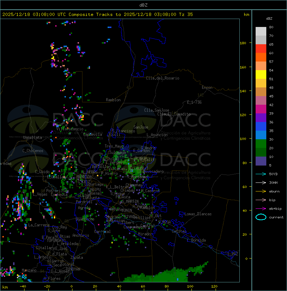Click the L_Asuncion map label
Viewport: 287px width, 291px height.
[x=157, y=135]
